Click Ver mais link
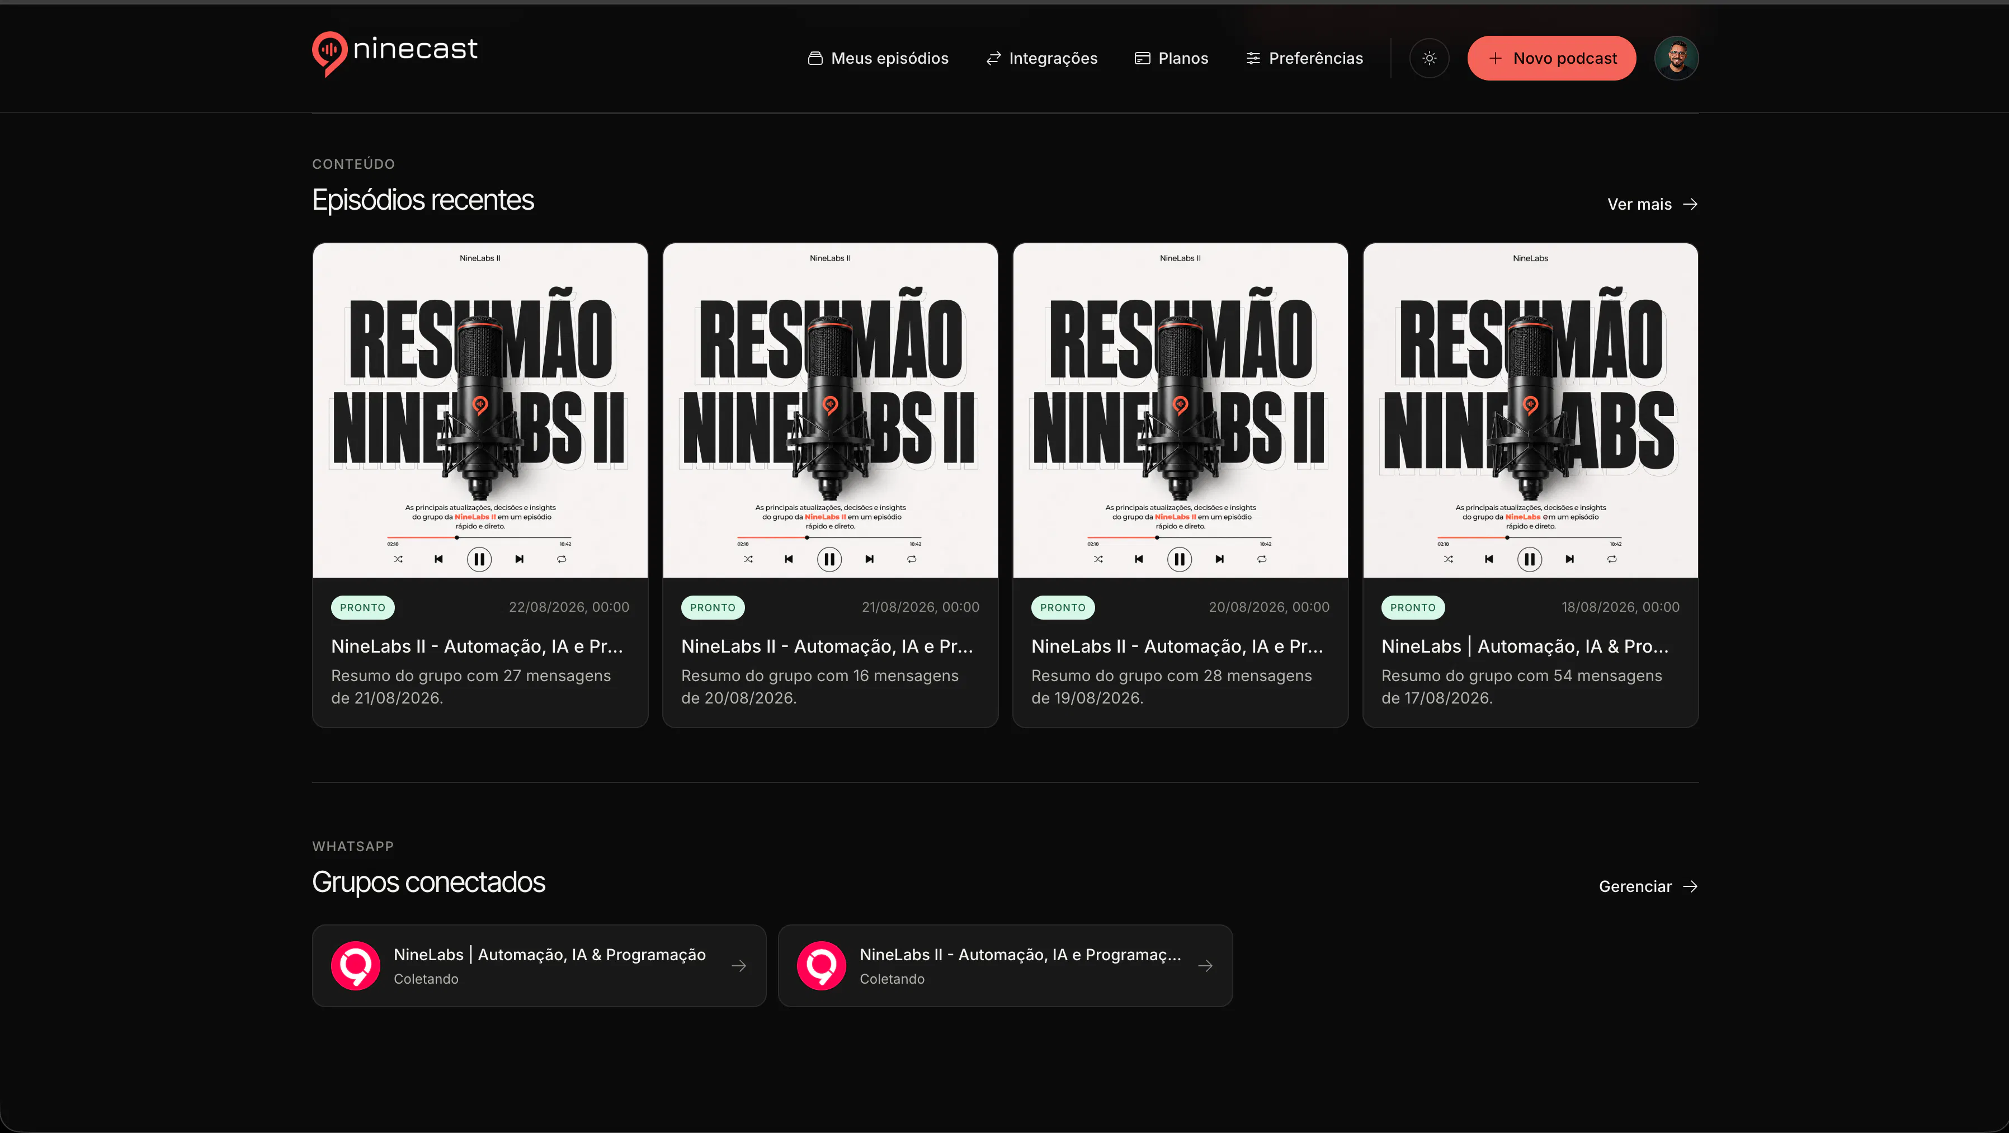The image size is (2009, 1133). (x=1653, y=204)
